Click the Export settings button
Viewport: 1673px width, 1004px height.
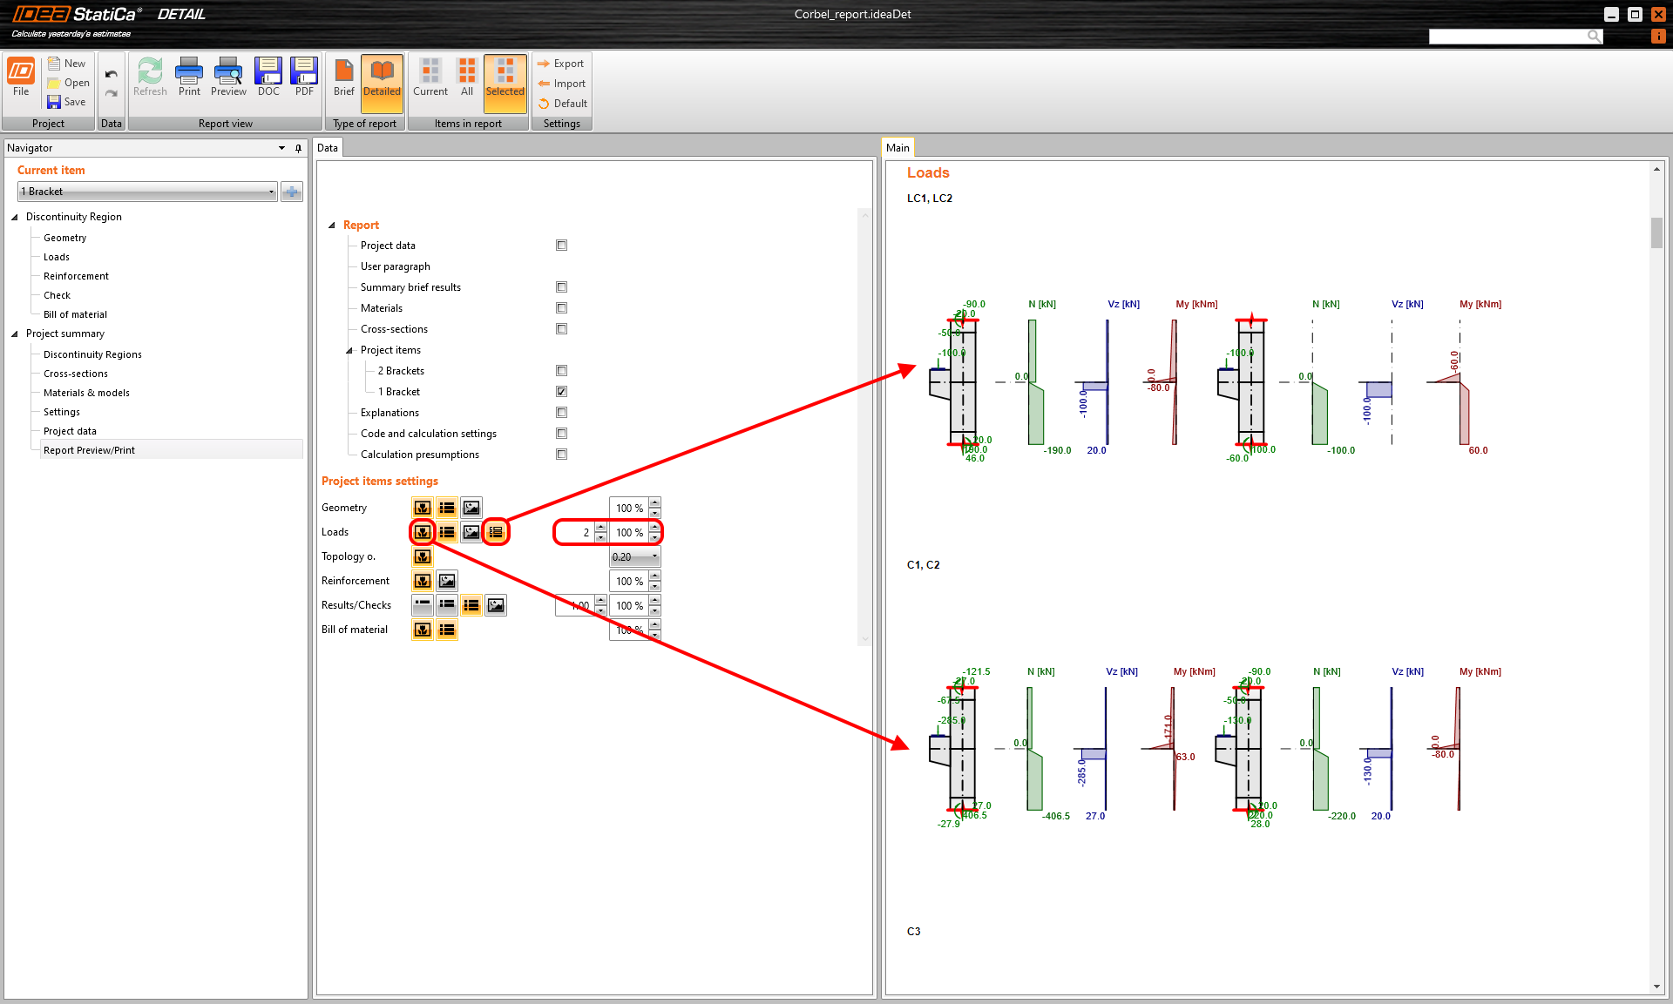click(x=561, y=64)
